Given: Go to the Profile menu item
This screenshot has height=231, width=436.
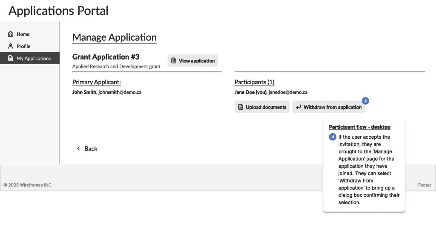Looking at the screenshot, I should point(23,46).
